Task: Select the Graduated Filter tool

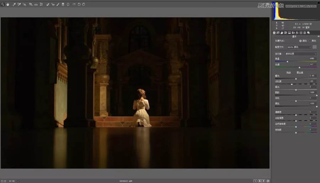Action: 63,4
